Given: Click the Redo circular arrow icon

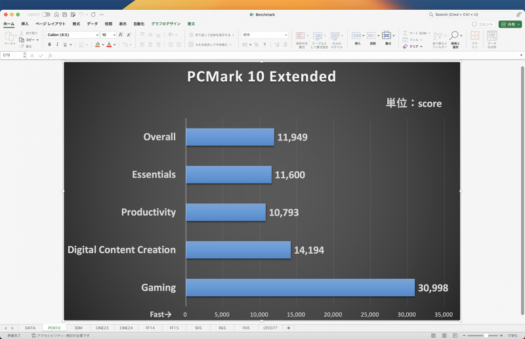Looking at the screenshot, I should [x=93, y=14].
